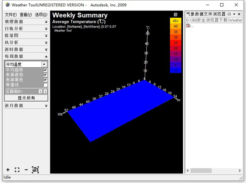Click the zoom in plus icon
This screenshot has width=246, height=183.
8,169
